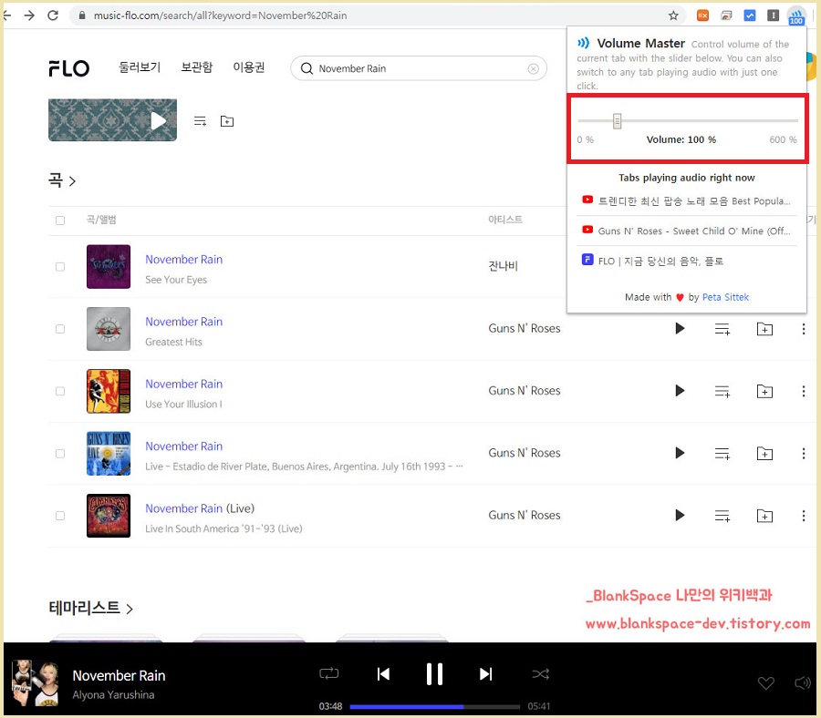Check the November Rain (Live) song row

pyautogui.click(x=60, y=516)
